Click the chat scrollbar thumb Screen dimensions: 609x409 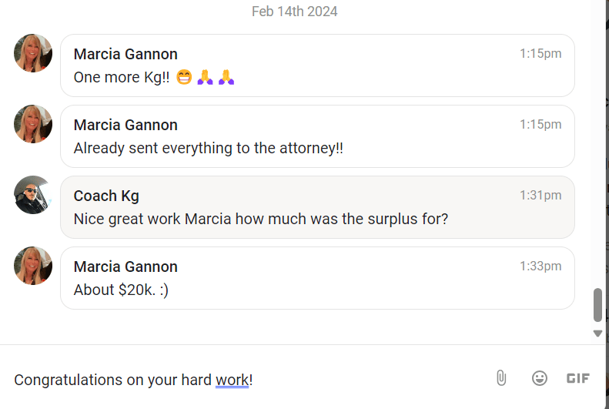click(597, 305)
